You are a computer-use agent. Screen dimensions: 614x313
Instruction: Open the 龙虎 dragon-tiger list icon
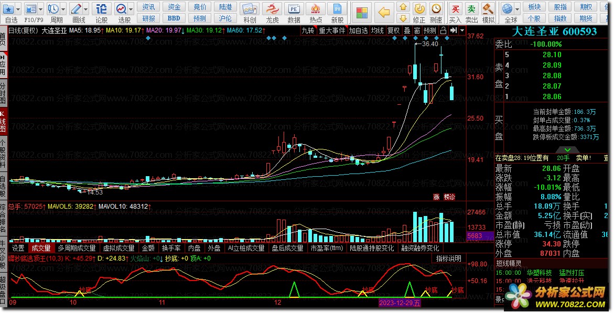pos(272,8)
